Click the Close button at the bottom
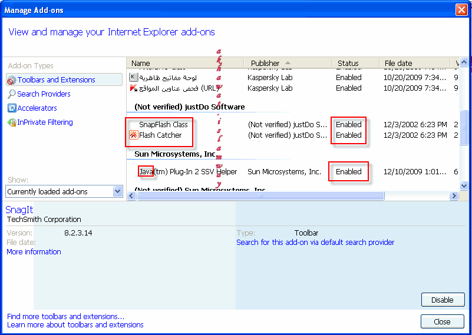 (x=442, y=321)
